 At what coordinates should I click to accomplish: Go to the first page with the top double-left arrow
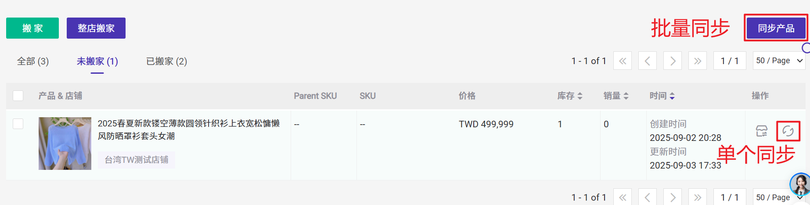pos(623,61)
